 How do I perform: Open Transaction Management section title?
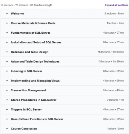click(x=28, y=90)
